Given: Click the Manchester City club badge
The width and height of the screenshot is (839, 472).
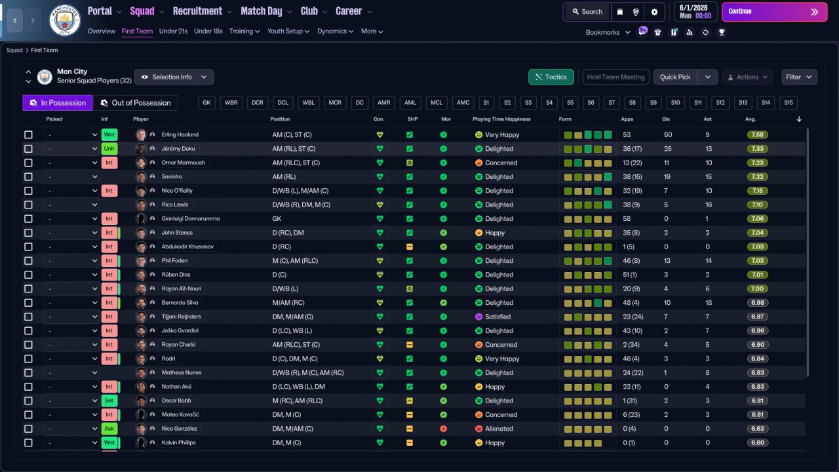Looking at the screenshot, I should [65, 20].
